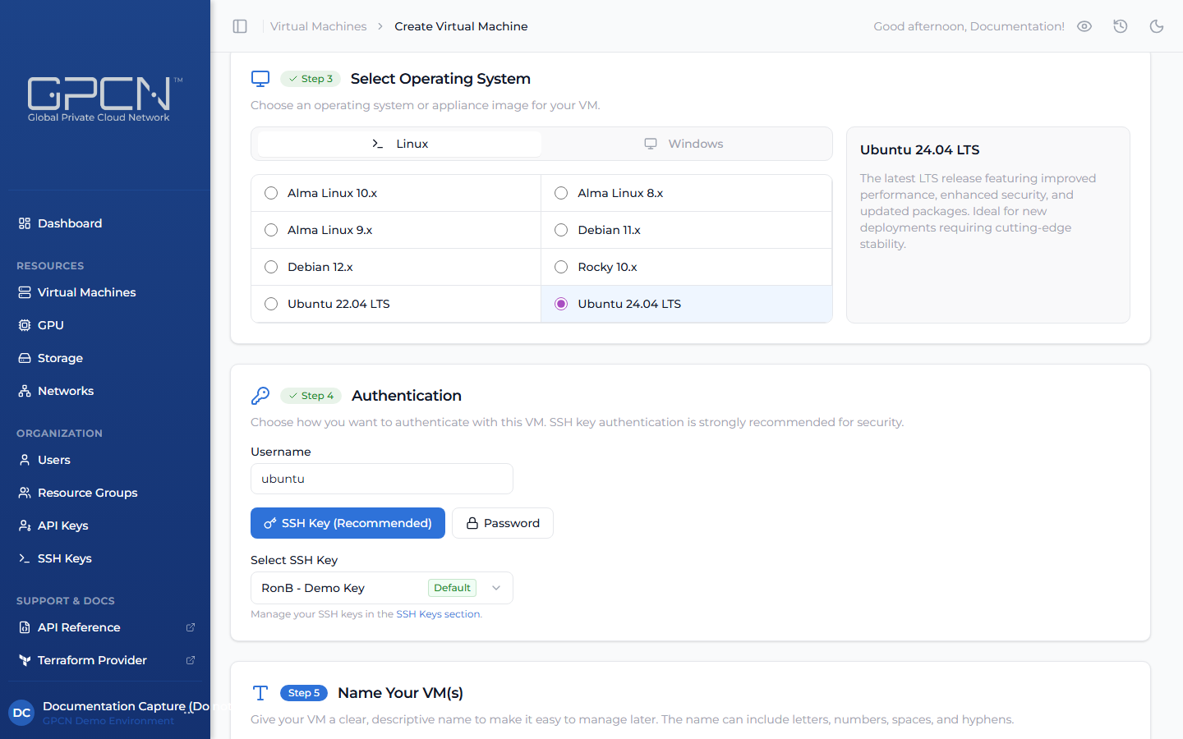Click the eye visibility icon in header
This screenshot has height=739, width=1183.
(x=1084, y=26)
